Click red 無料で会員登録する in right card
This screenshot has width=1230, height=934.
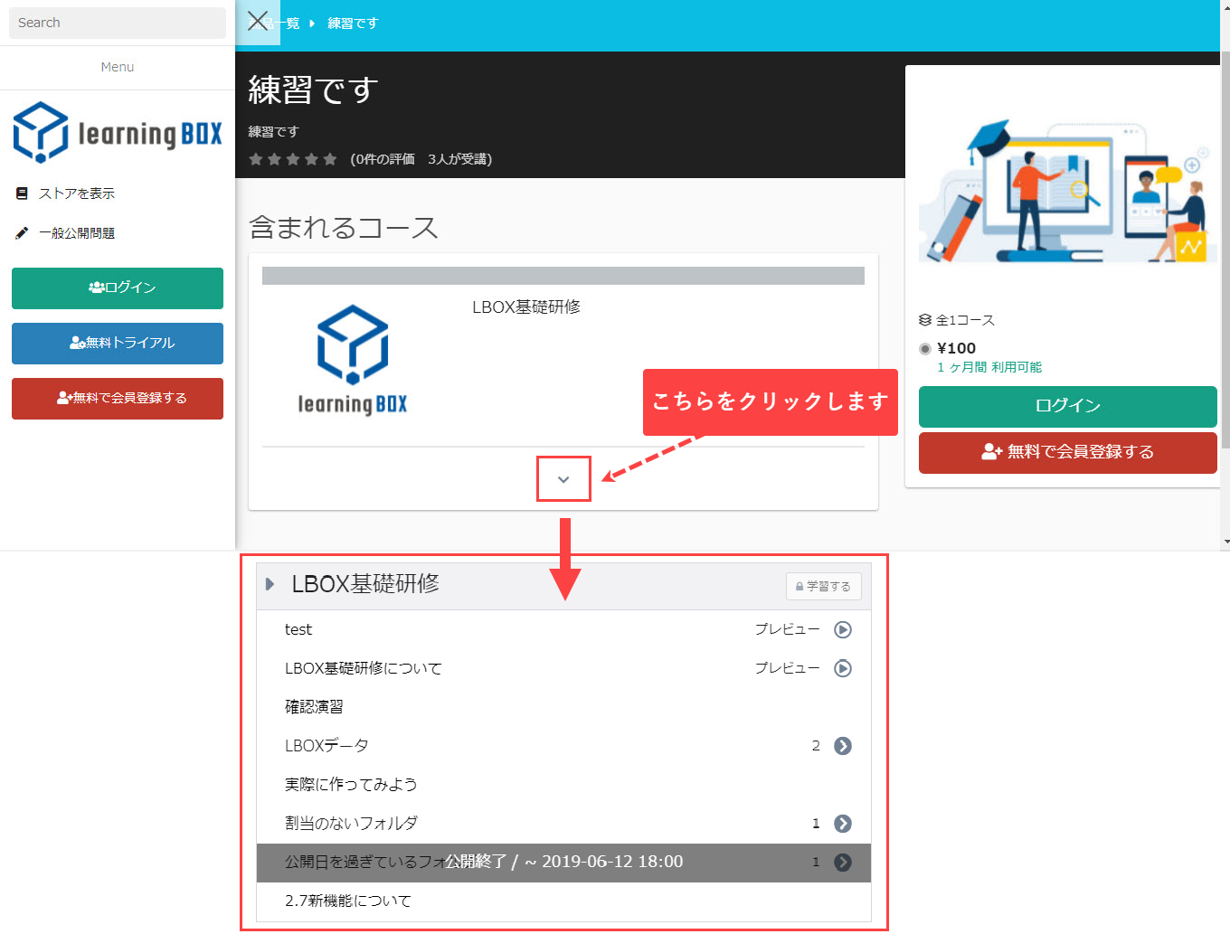(1067, 452)
